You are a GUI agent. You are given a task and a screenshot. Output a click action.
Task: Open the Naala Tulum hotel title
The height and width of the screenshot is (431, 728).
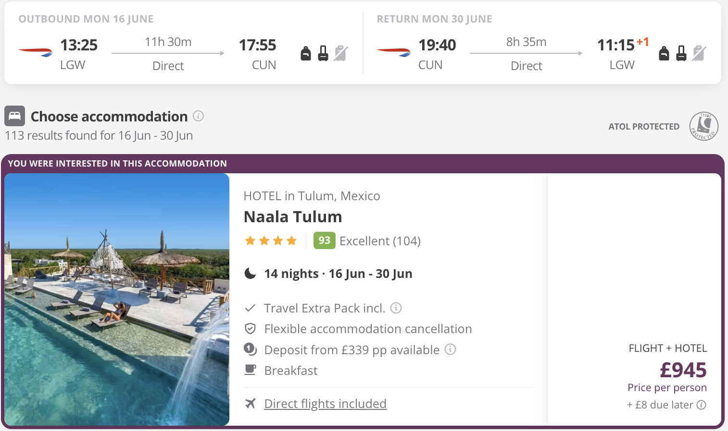(293, 217)
